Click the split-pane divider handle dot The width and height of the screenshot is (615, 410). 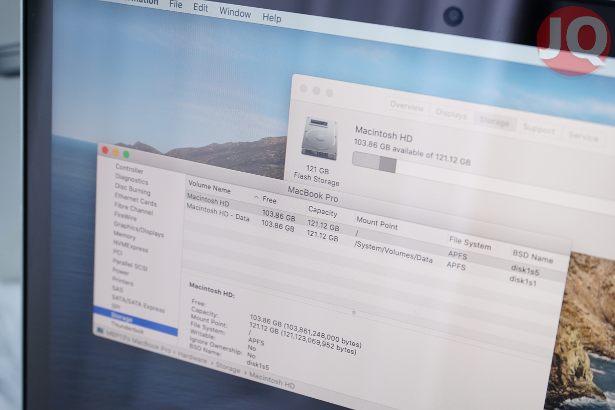point(354,312)
